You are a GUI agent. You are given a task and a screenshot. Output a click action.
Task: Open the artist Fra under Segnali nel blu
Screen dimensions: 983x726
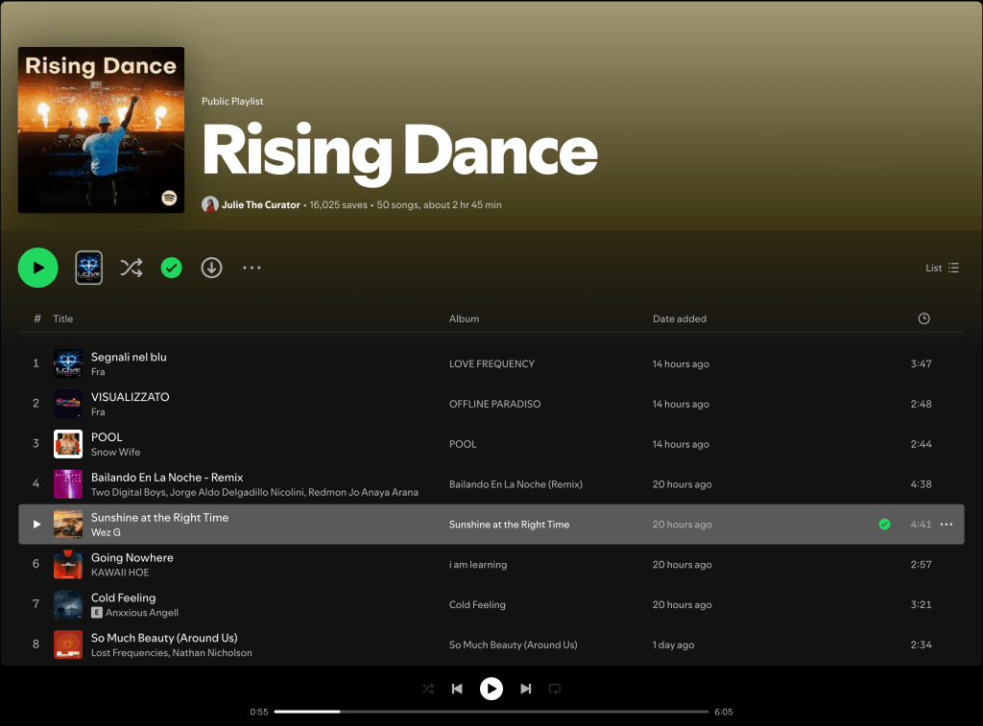click(98, 371)
